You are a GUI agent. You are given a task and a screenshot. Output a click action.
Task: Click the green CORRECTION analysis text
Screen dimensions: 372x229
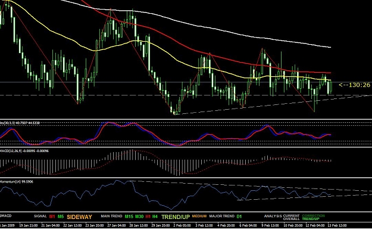[x=313, y=216]
